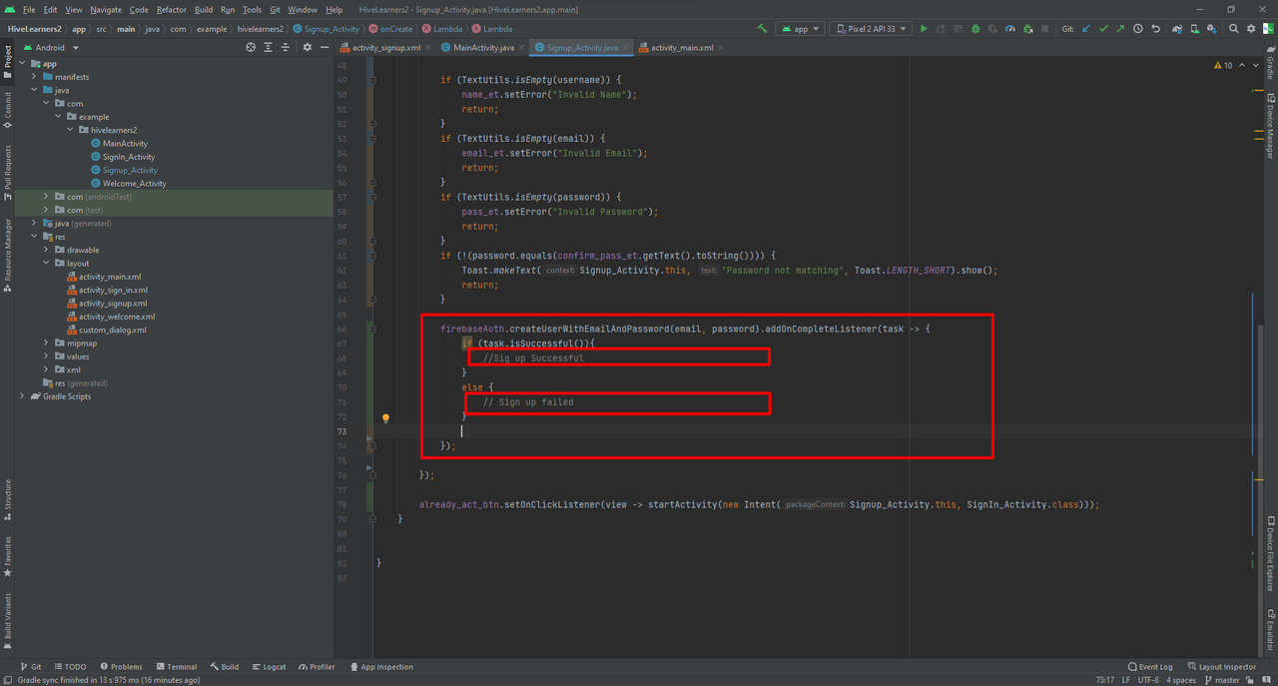Hide the Project panel with minus icon
Image resolution: width=1278 pixels, height=686 pixels.
coord(324,47)
